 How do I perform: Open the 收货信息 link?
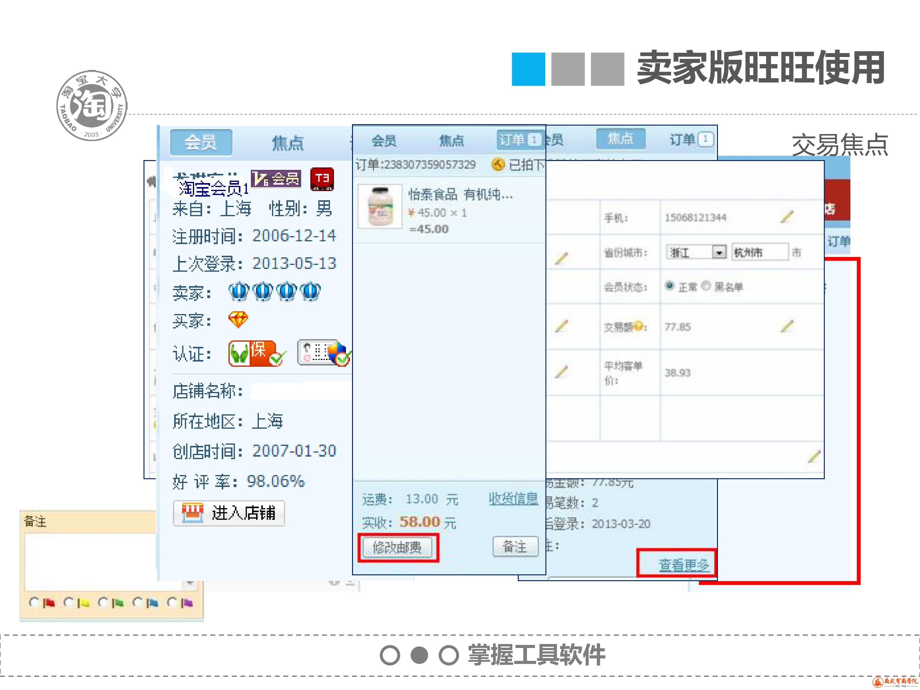point(513,498)
